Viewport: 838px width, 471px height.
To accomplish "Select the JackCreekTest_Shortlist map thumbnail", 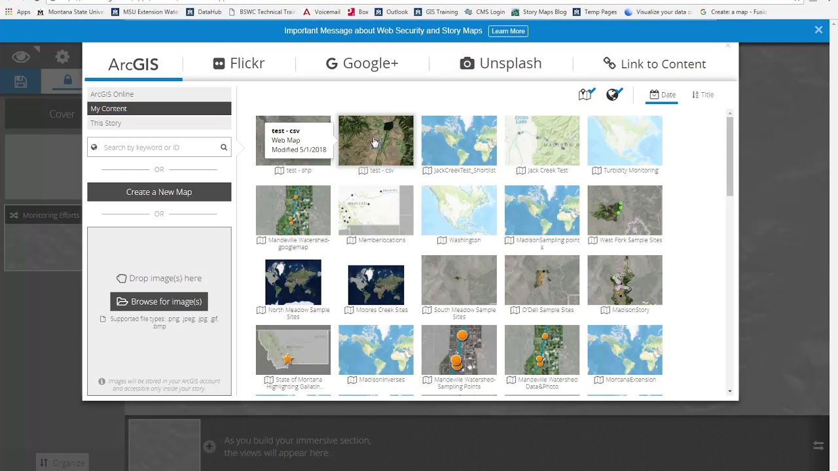I will coord(459,141).
